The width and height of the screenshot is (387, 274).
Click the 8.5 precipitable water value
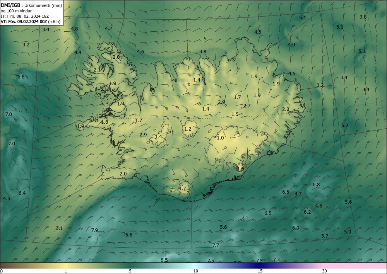point(164,260)
